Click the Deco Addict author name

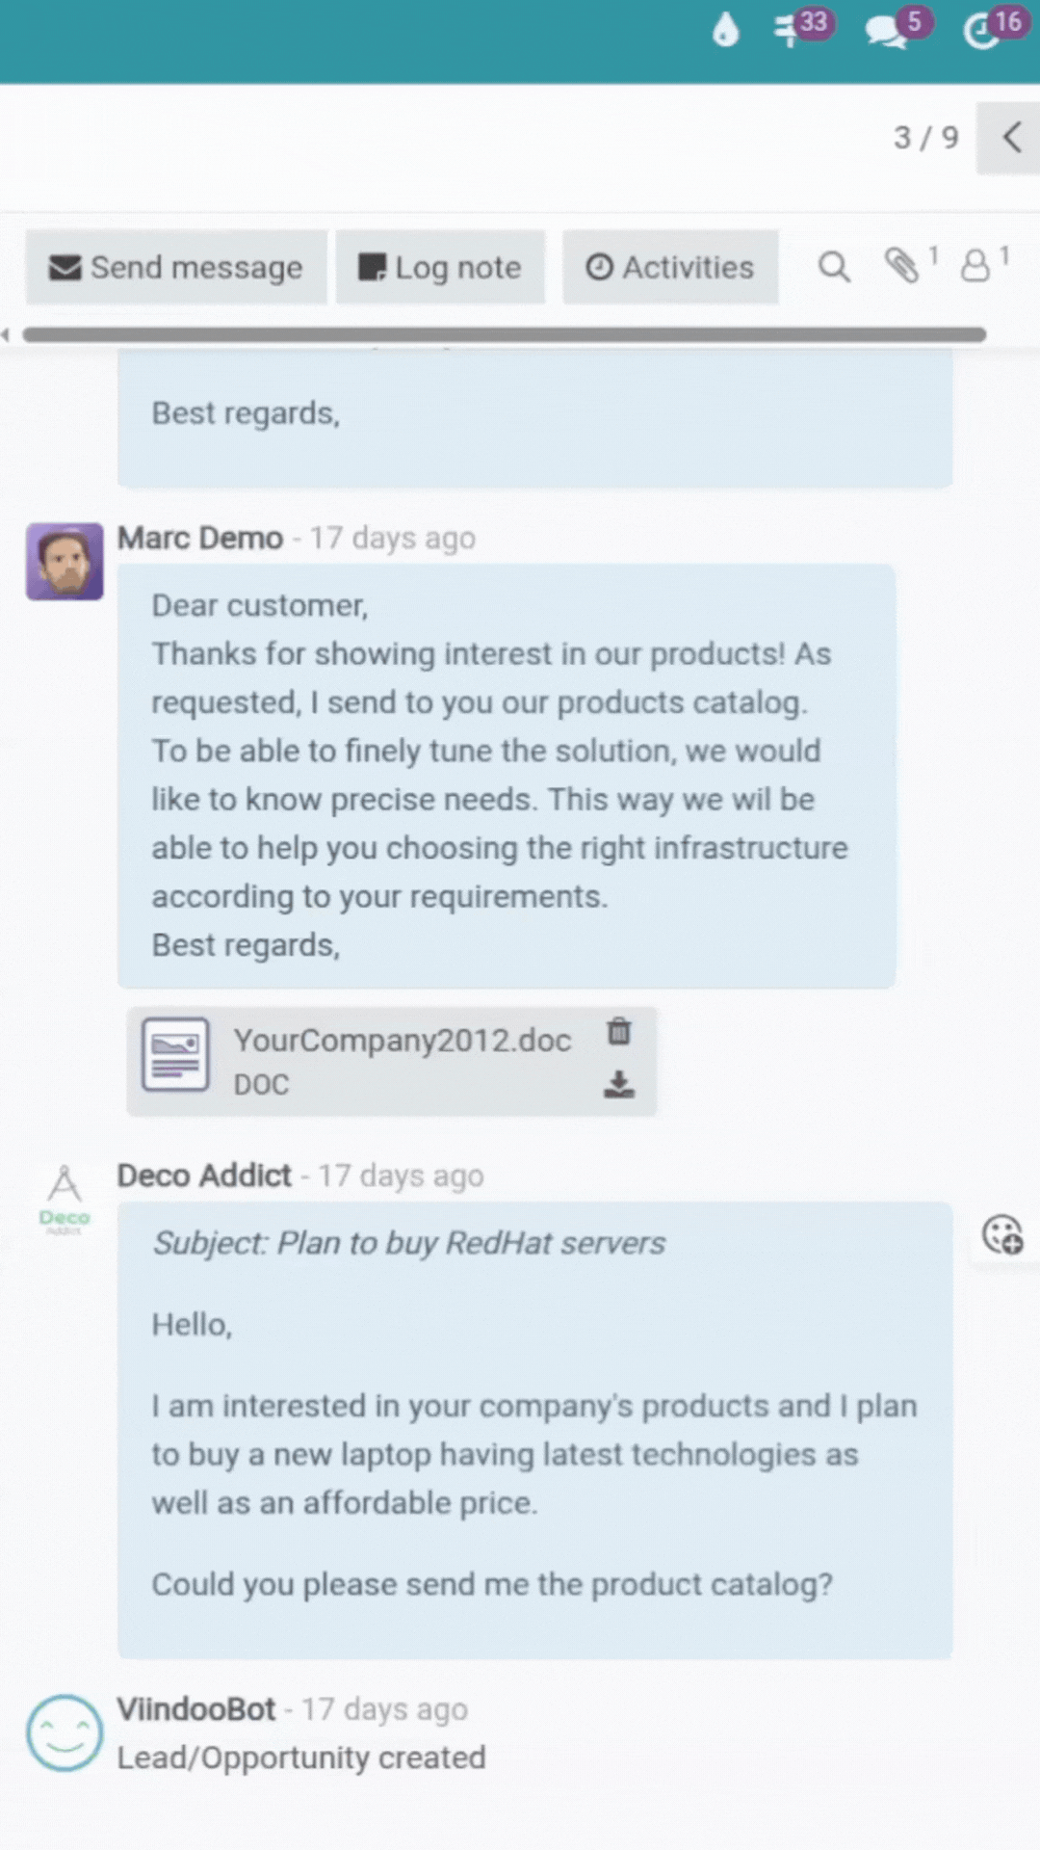tap(204, 1176)
